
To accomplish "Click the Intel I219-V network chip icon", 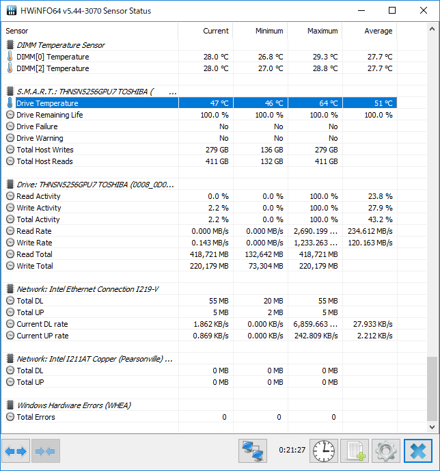I will click(x=10, y=289).
